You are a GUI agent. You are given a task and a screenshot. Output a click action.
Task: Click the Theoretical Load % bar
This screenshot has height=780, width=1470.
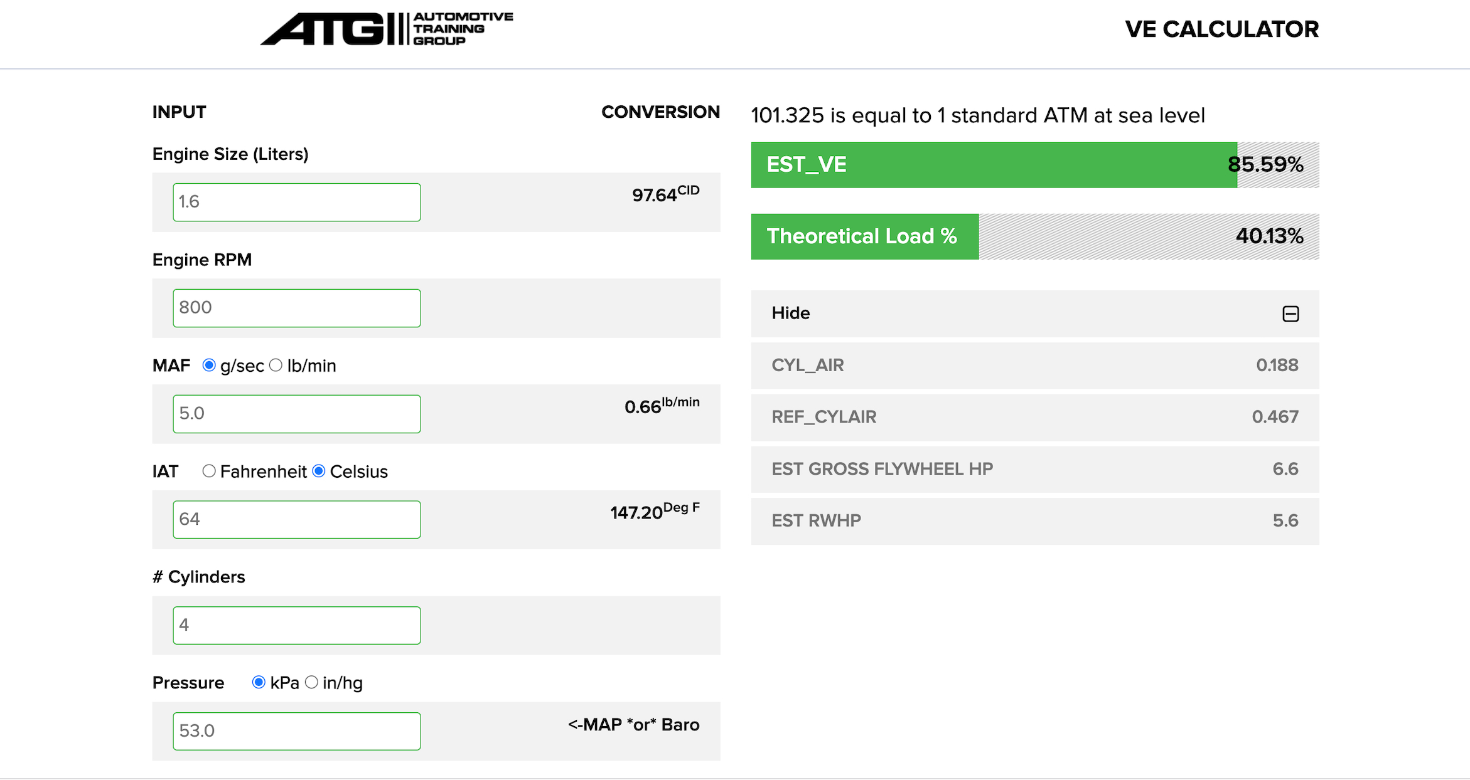pyautogui.click(x=864, y=236)
